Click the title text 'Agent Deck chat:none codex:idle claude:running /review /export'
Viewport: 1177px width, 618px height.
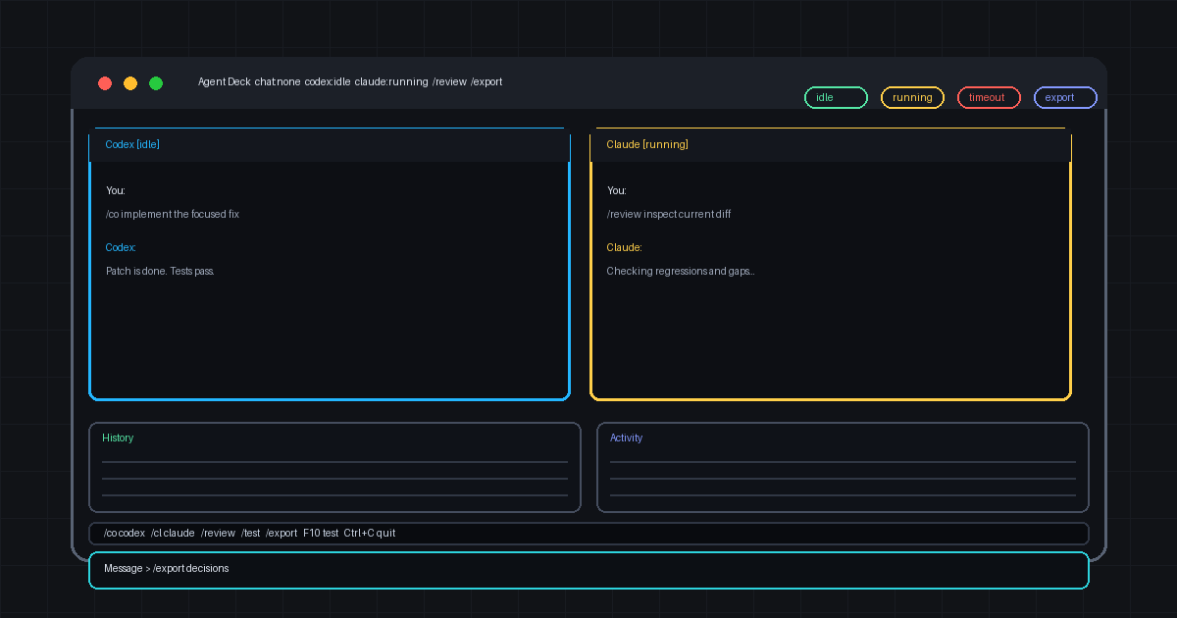350,82
